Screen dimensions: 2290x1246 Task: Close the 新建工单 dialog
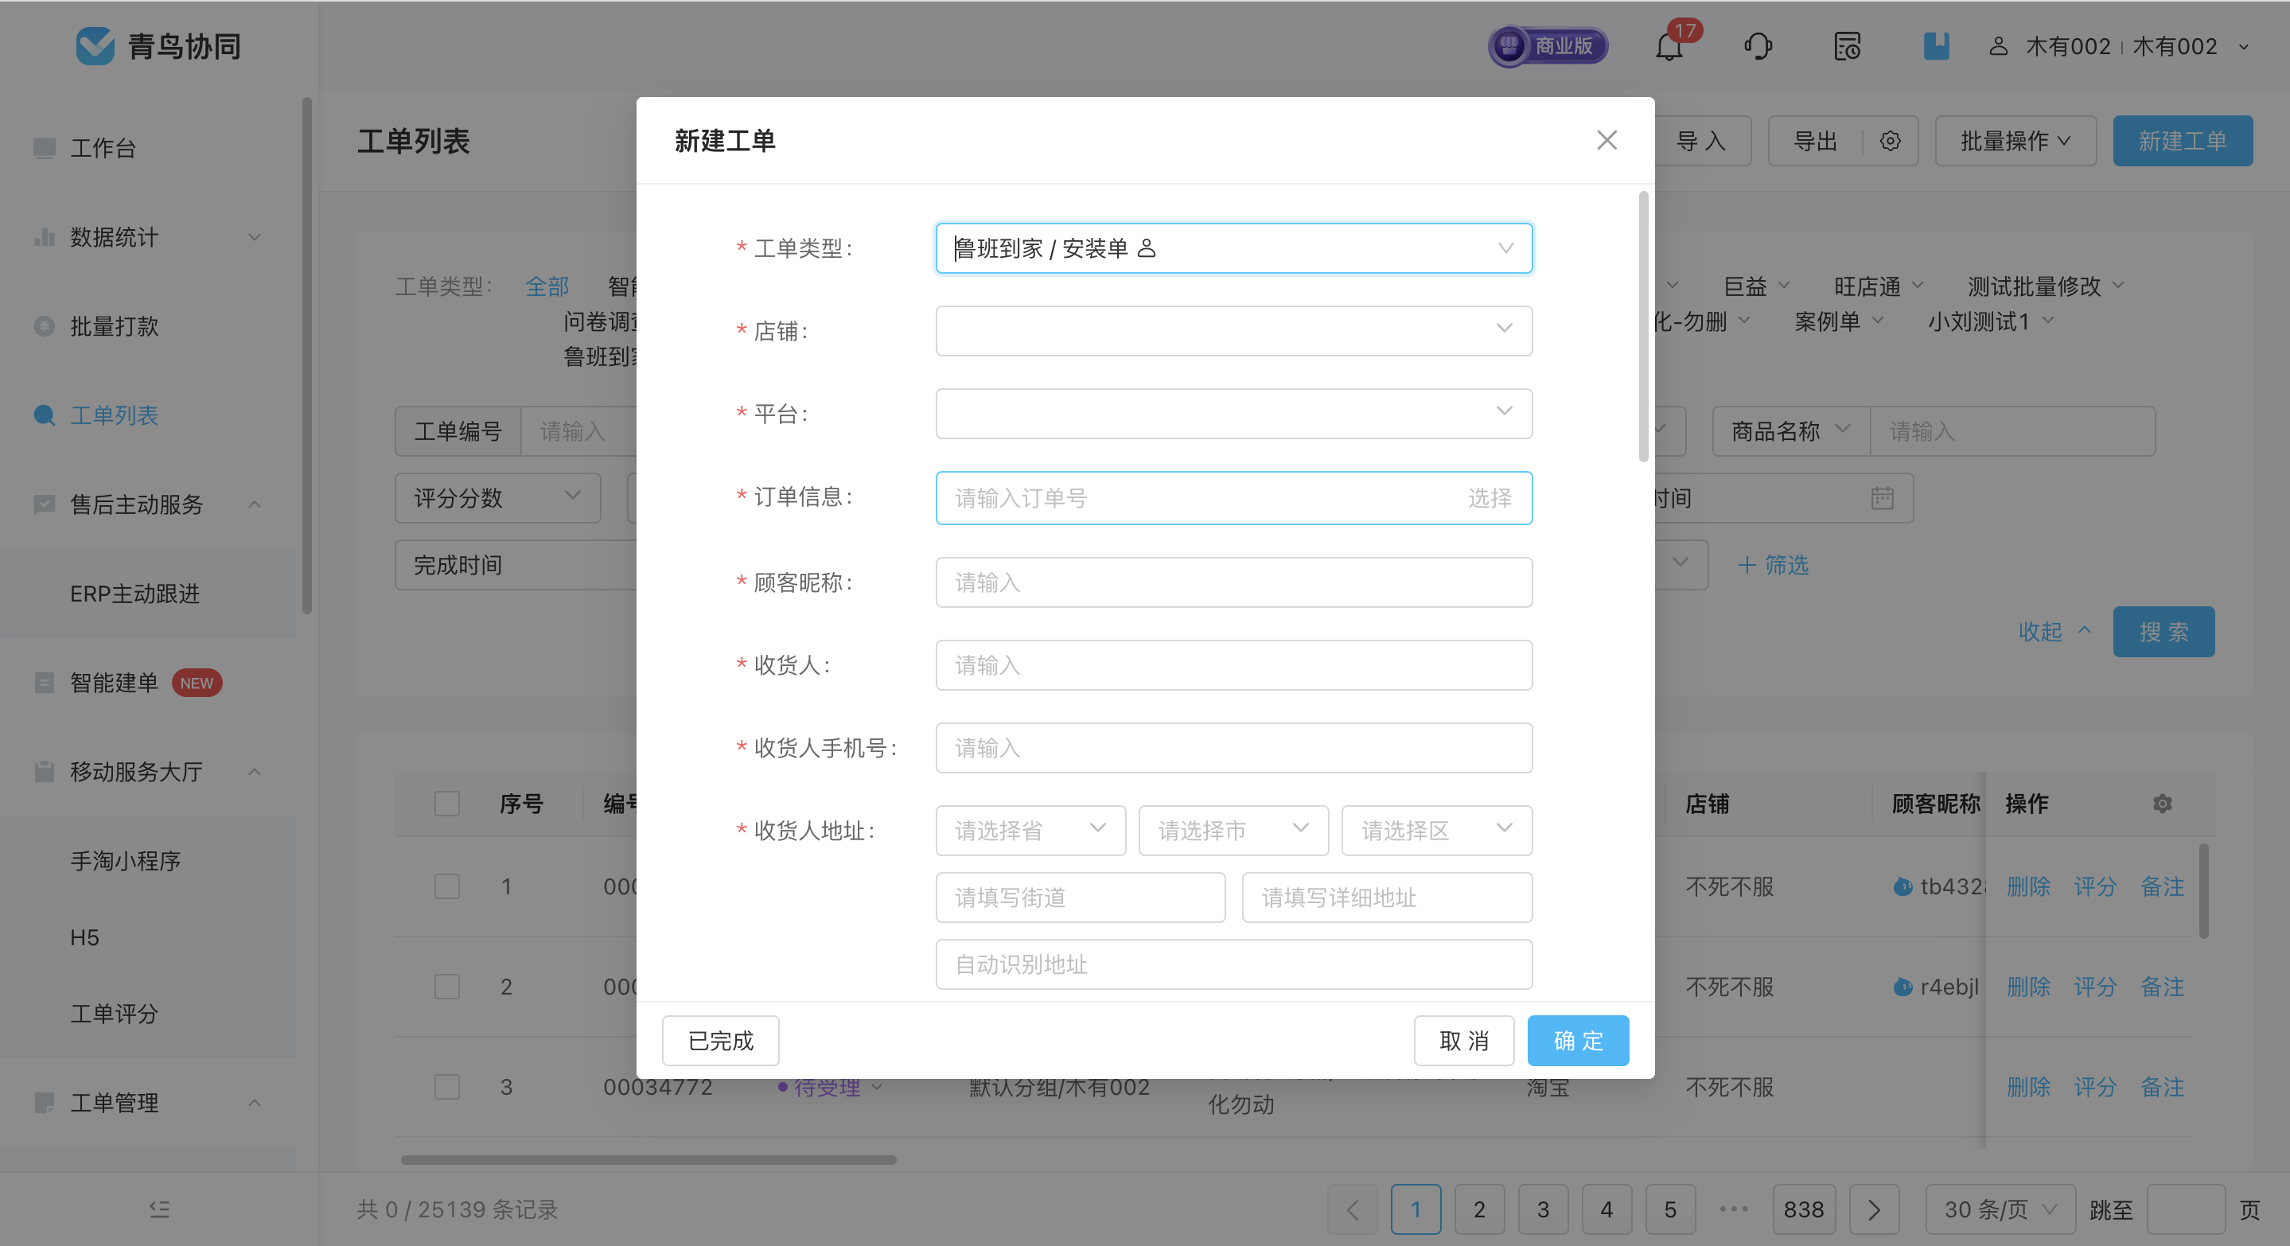tap(1607, 140)
